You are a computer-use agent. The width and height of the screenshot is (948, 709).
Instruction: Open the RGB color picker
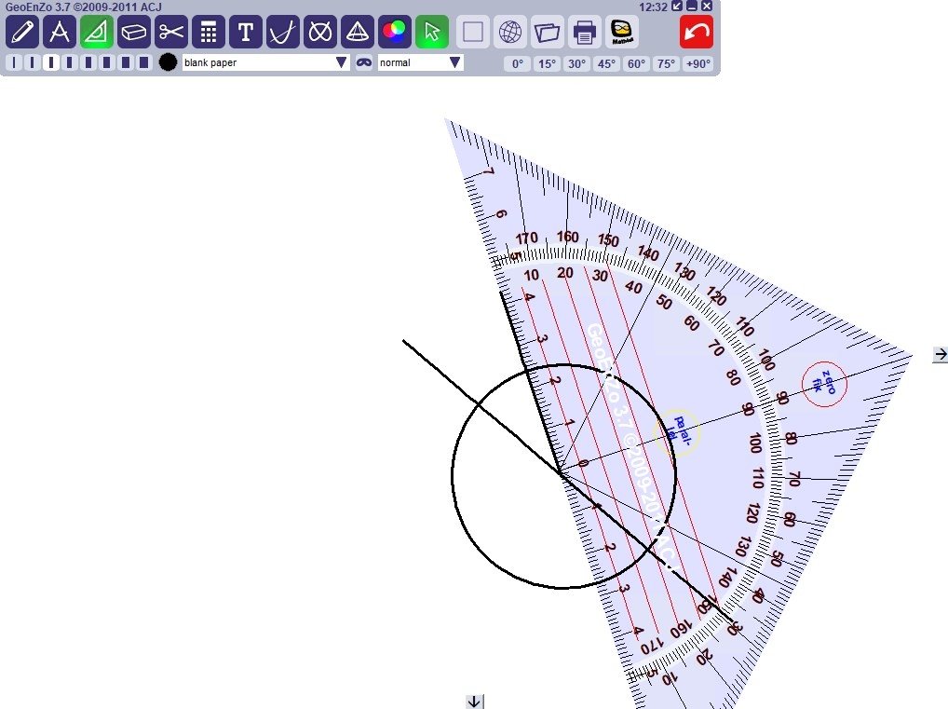[x=395, y=32]
